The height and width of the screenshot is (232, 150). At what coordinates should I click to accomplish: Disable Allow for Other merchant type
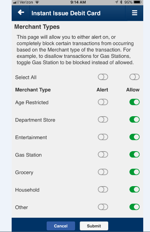[x=135, y=207]
